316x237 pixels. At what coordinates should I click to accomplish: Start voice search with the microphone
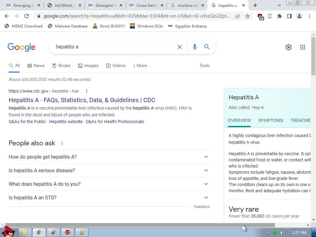[194, 47]
